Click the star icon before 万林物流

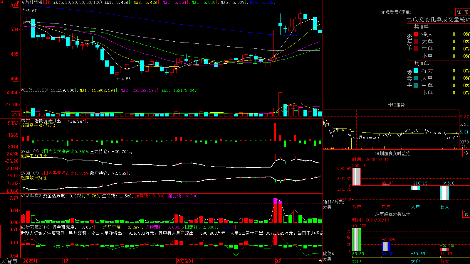point(23,2)
